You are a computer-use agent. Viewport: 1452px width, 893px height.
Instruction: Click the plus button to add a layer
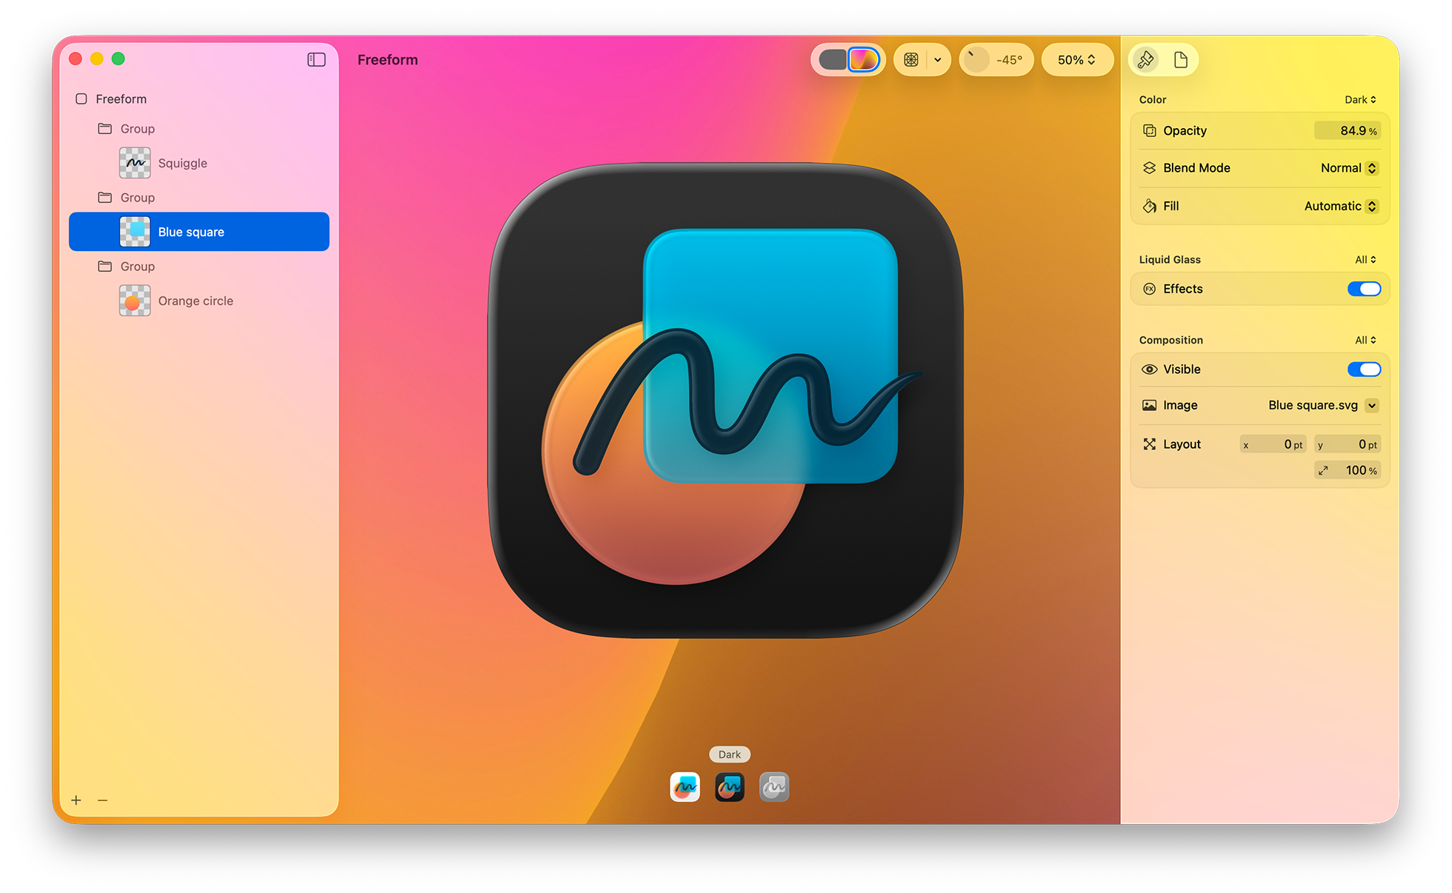(x=76, y=800)
